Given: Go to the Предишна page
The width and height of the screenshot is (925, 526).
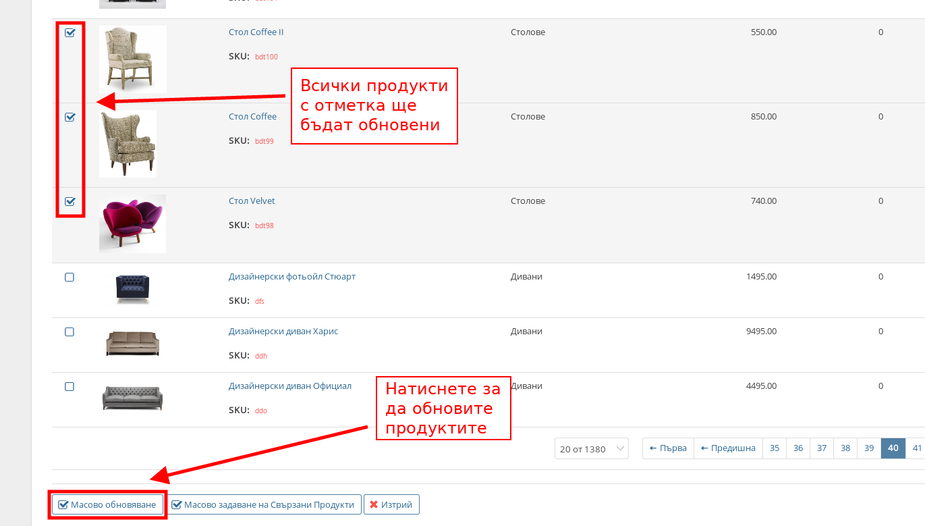Looking at the screenshot, I should (728, 448).
